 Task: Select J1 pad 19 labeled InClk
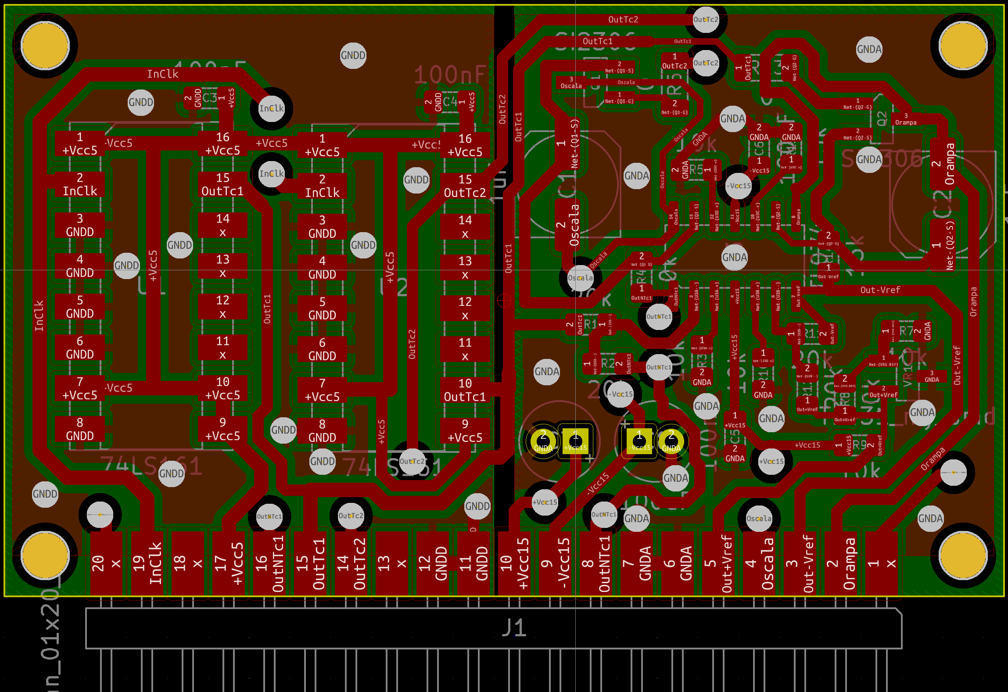point(147,563)
